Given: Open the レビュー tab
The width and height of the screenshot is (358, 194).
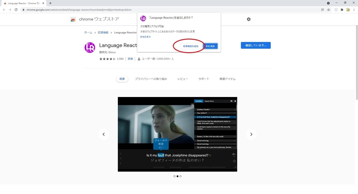Looking at the screenshot, I should click(x=183, y=79).
